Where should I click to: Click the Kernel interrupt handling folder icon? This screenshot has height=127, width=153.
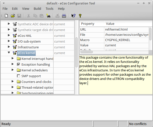click(18, 59)
